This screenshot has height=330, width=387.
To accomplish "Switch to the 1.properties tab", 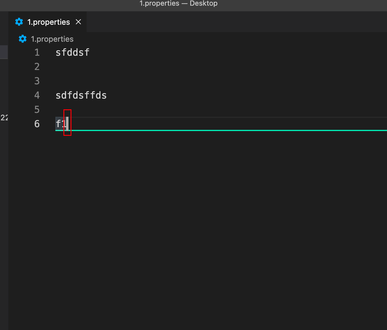I will point(49,22).
